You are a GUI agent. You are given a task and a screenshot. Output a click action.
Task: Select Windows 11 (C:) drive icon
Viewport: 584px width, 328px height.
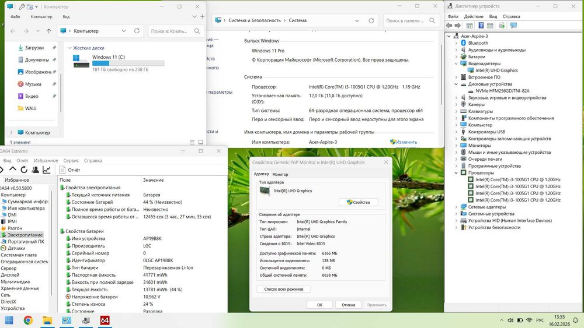(82, 61)
